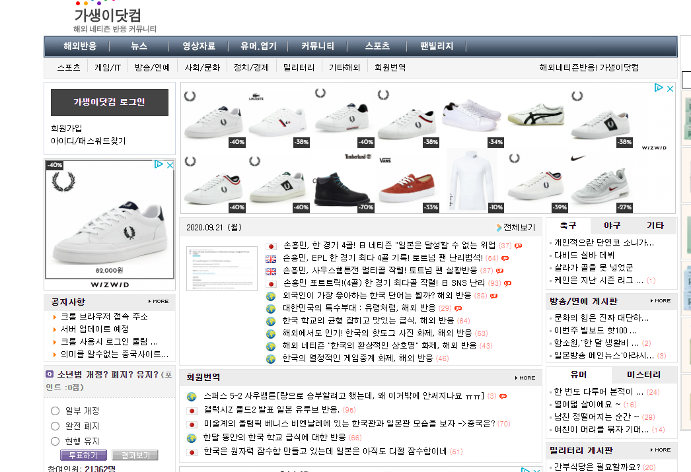
Task: Select the 축구 tab
Action: pos(568,225)
